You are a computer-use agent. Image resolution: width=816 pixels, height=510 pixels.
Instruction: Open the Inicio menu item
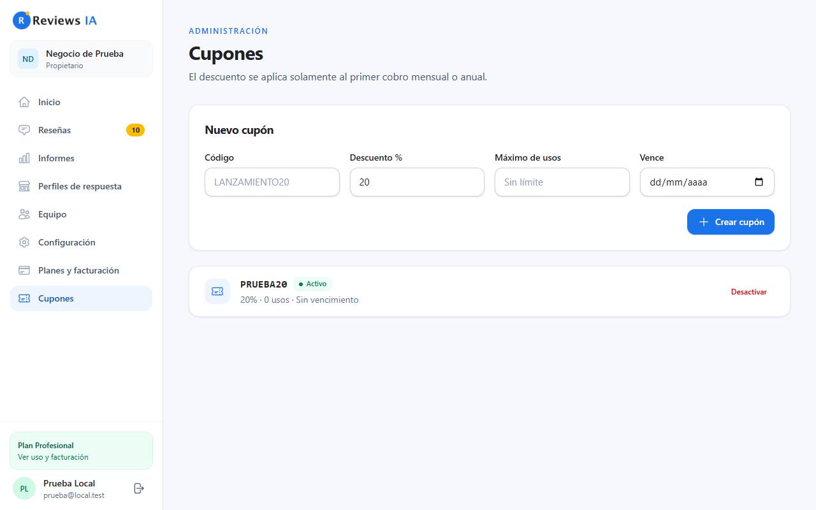81,102
